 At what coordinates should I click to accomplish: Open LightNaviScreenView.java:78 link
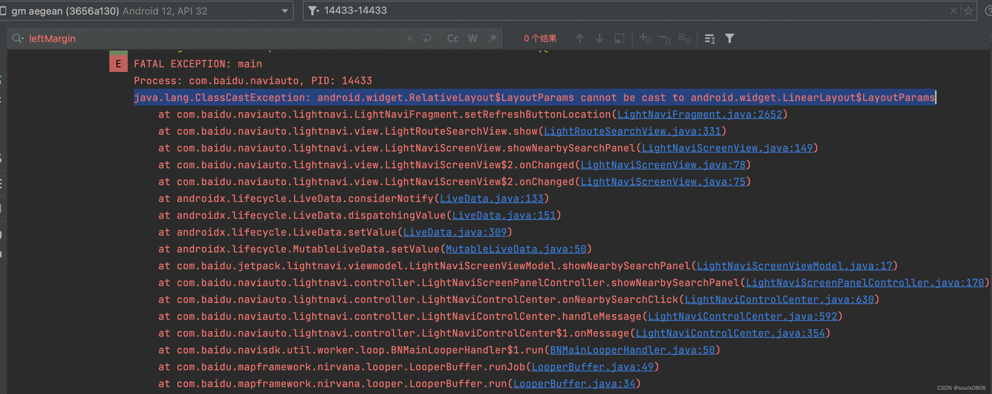[x=663, y=165]
